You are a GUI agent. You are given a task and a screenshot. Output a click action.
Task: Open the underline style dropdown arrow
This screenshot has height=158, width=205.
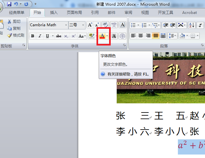[53, 36]
